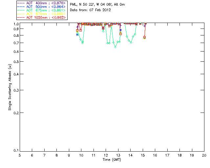Click the Time (GMT) axis title
The image size is (210, 168).
[112, 160]
